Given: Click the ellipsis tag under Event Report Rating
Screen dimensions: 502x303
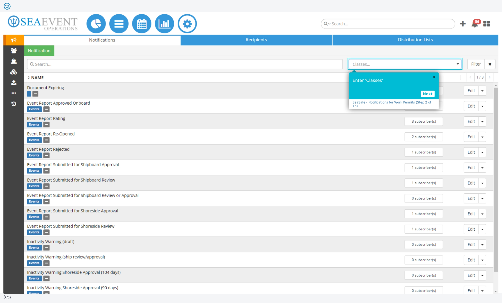Looking at the screenshot, I should (47, 125).
